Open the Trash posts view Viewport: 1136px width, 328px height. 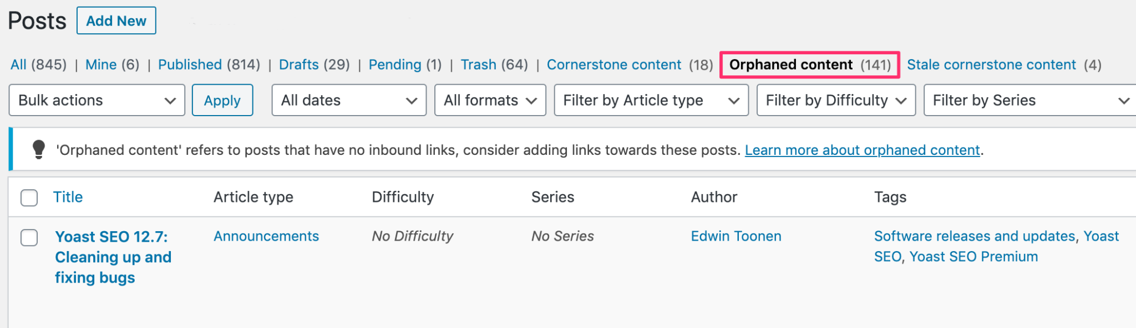point(478,65)
